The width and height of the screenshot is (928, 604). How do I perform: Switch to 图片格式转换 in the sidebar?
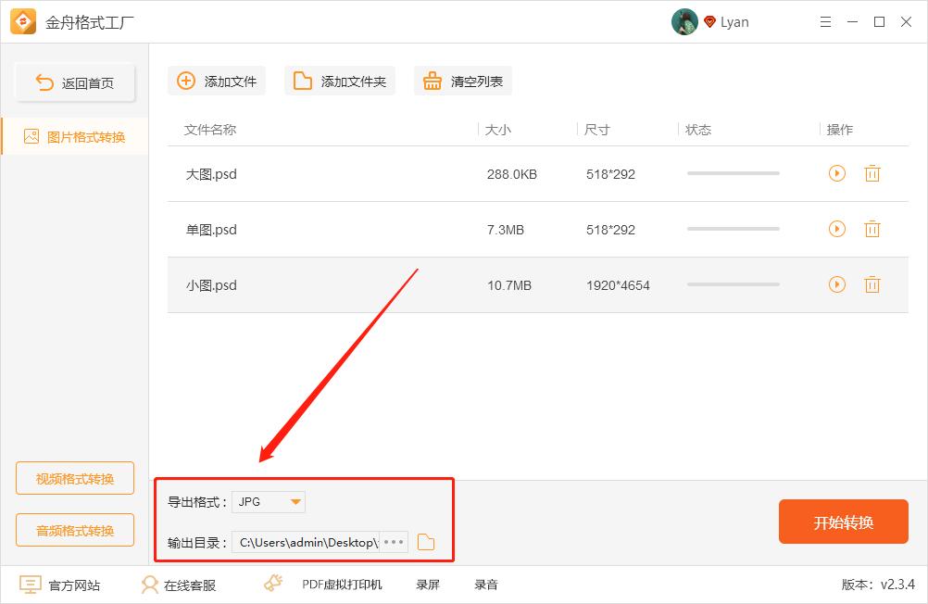[74, 135]
